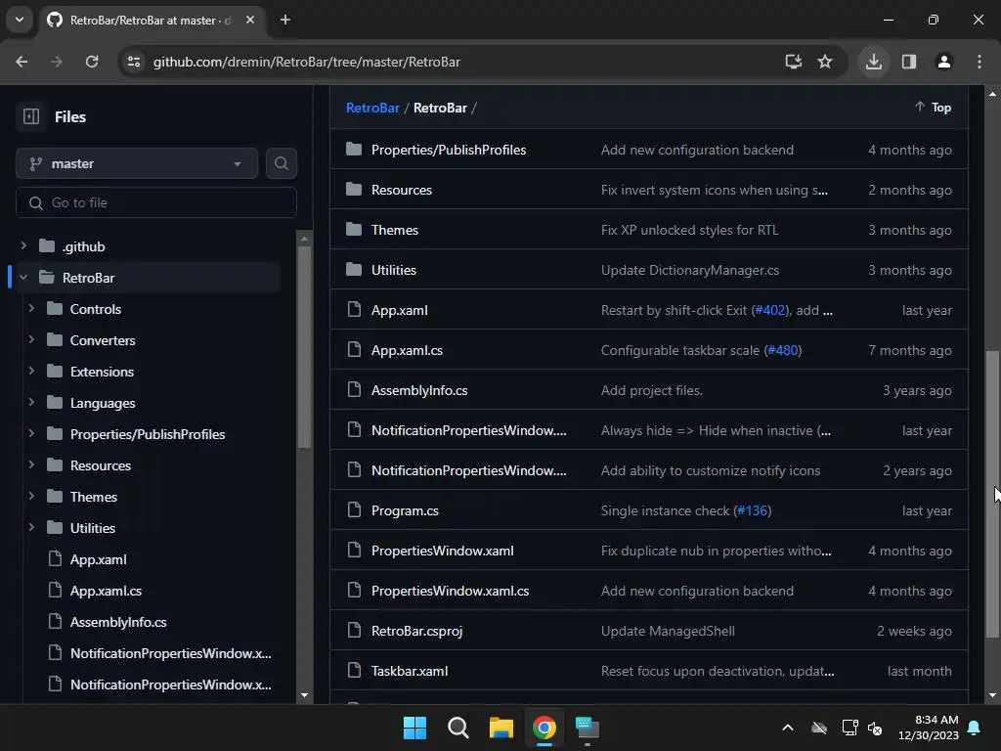Open Program.cs in the file list
The image size is (1001, 751).
405,510
